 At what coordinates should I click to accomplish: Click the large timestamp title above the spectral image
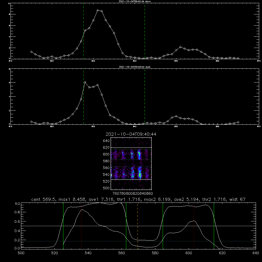point(131,134)
